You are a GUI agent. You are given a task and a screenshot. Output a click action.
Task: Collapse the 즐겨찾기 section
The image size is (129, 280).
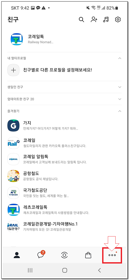pyautogui.click(x=120, y=111)
